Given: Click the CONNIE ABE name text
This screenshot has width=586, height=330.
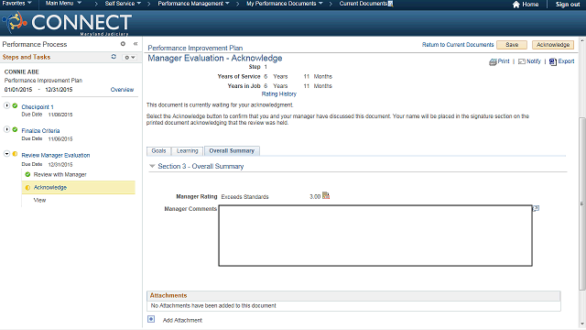Looking at the screenshot, I should pyautogui.click(x=22, y=71).
